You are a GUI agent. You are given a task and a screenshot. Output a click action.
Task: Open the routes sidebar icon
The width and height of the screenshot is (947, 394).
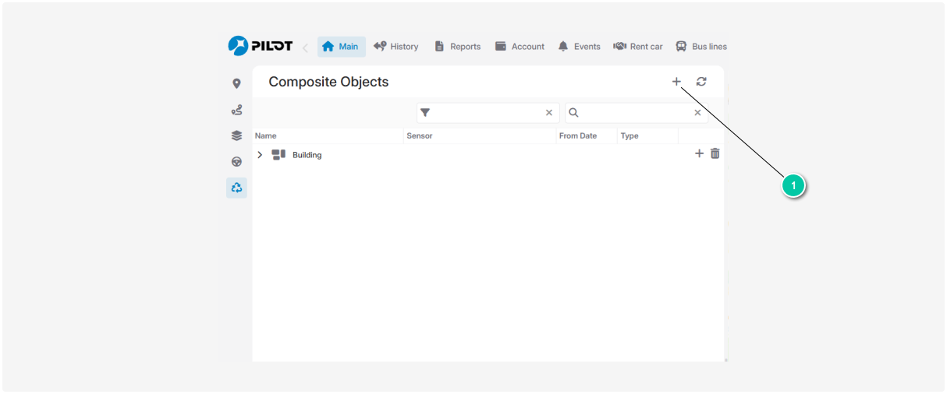point(236,110)
